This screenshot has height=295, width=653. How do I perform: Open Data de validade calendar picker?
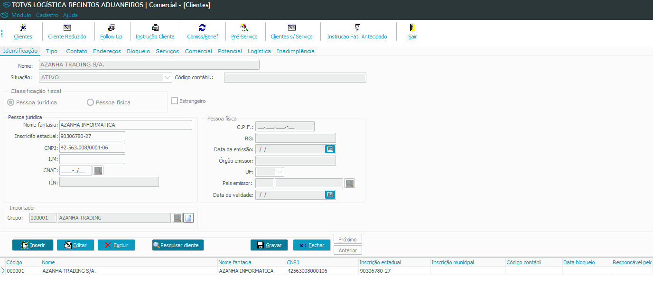tap(330, 195)
